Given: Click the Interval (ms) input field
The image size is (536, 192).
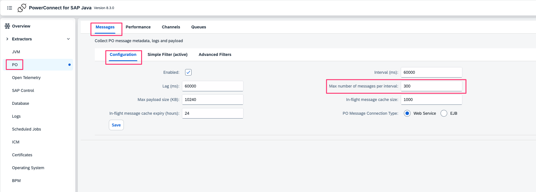Looking at the screenshot, I should click(431, 72).
